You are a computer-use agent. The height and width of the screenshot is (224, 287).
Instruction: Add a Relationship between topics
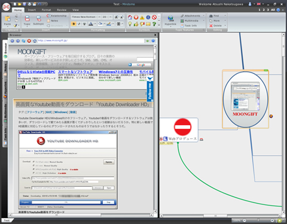pyautogui.click(x=57, y=16)
